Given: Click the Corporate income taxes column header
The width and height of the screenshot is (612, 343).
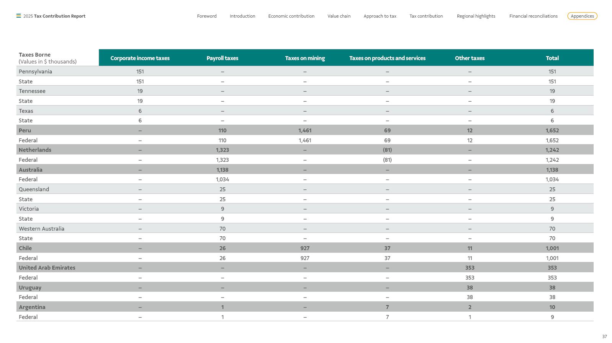Looking at the screenshot, I should pyautogui.click(x=140, y=58).
